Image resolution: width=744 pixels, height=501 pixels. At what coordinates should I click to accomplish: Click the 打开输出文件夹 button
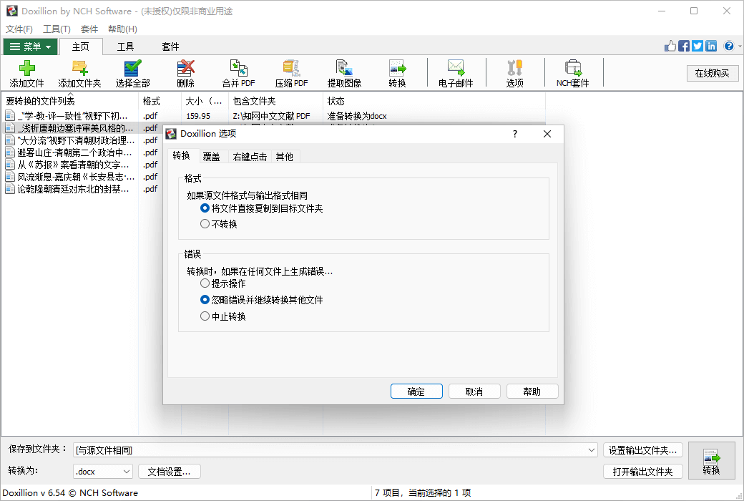click(643, 472)
